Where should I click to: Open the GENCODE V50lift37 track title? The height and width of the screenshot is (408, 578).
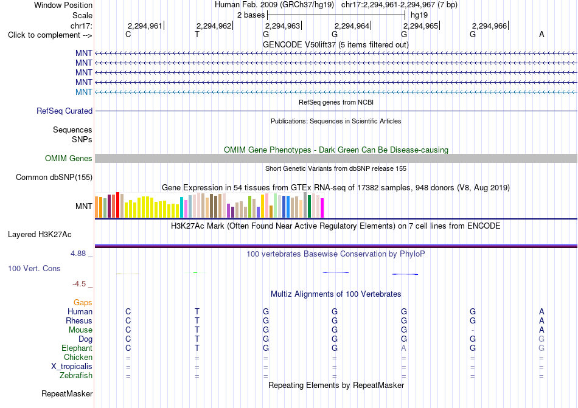[335, 44]
